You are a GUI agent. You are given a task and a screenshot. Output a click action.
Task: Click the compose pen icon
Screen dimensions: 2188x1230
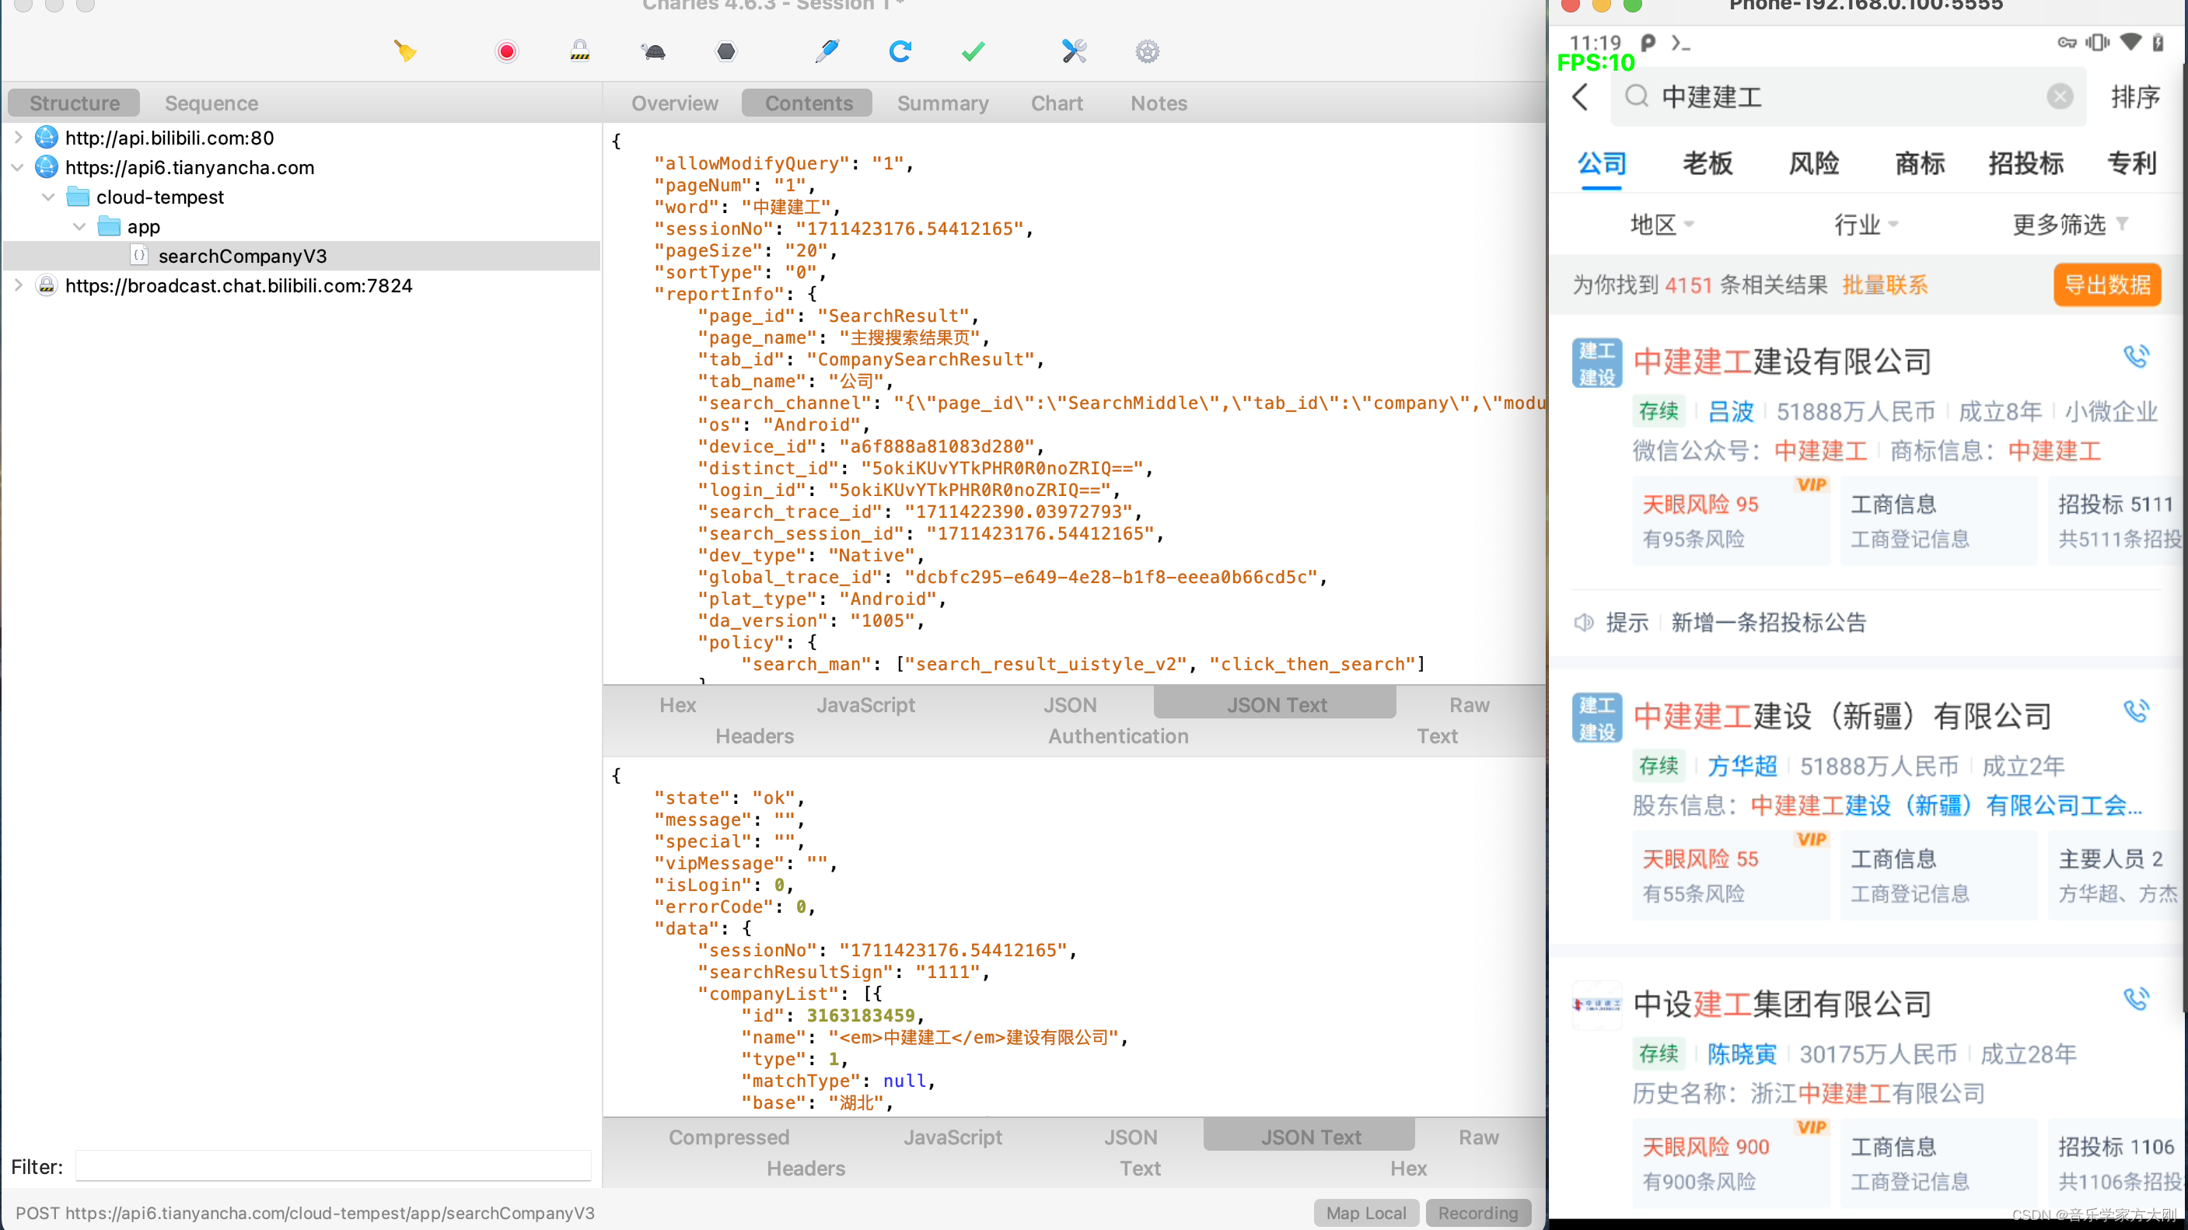(827, 51)
